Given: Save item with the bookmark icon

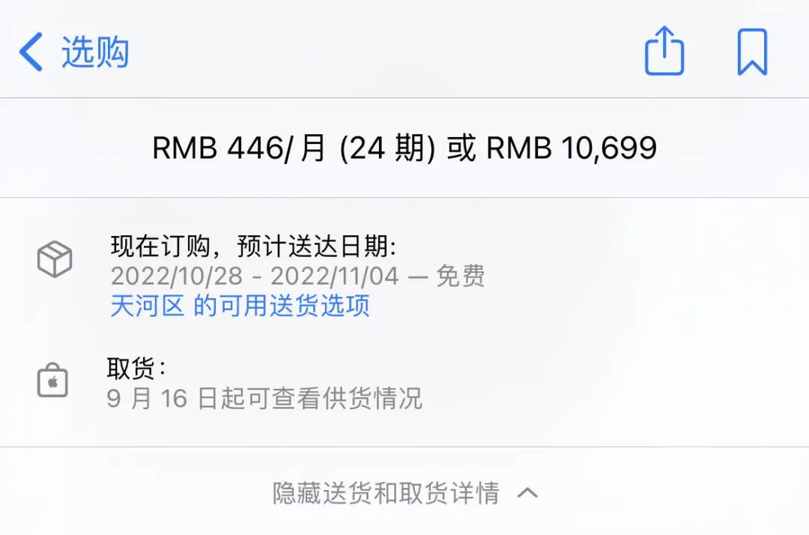Looking at the screenshot, I should click(752, 52).
